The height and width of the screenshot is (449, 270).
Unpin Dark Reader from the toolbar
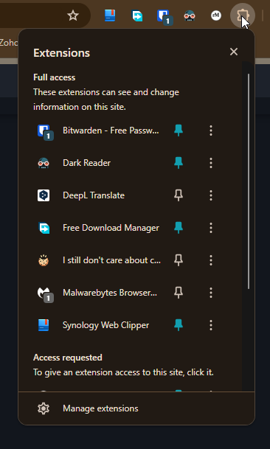179,163
